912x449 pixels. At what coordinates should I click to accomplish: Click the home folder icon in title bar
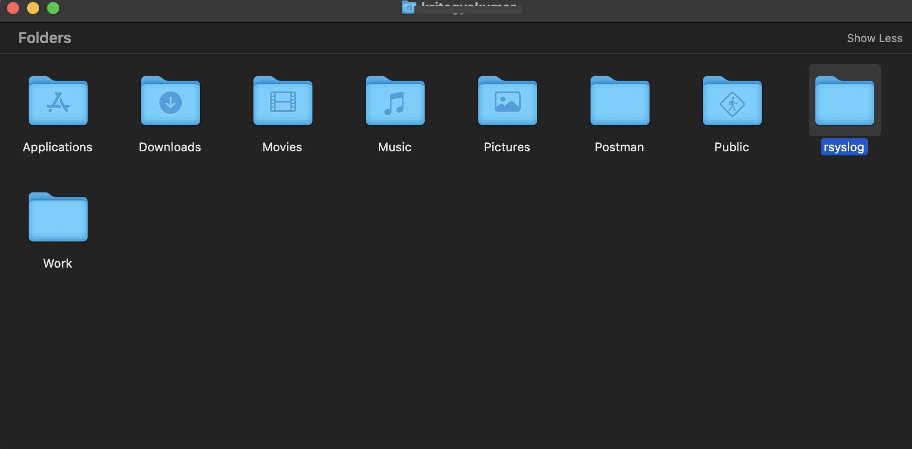click(x=409, y=7)
